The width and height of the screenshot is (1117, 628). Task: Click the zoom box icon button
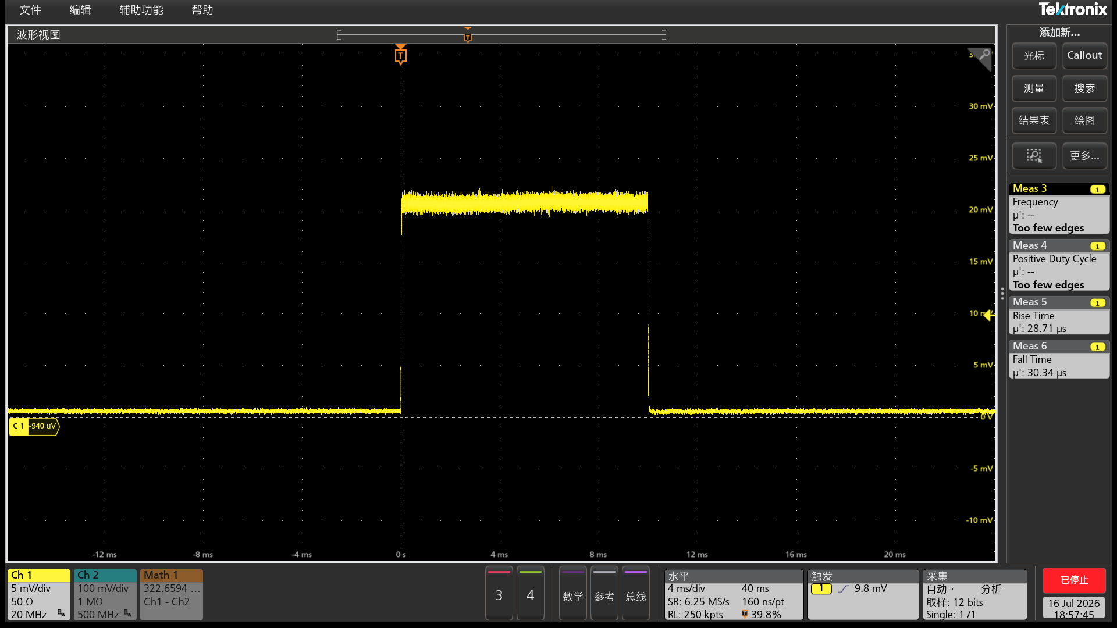coord(1034,156)
